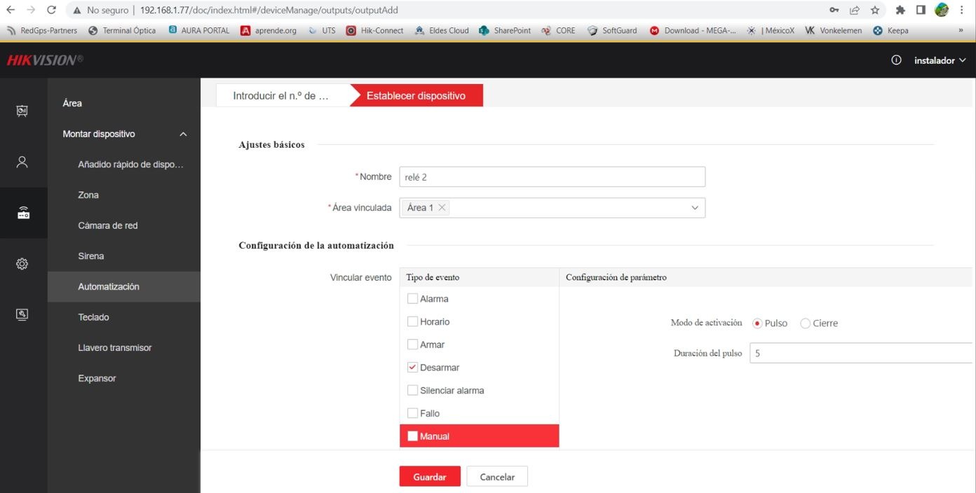Image resolution: width=976 pixels, height=493 pixels.
Task: Go to the Sirena menu item
Action: [91, 256]
